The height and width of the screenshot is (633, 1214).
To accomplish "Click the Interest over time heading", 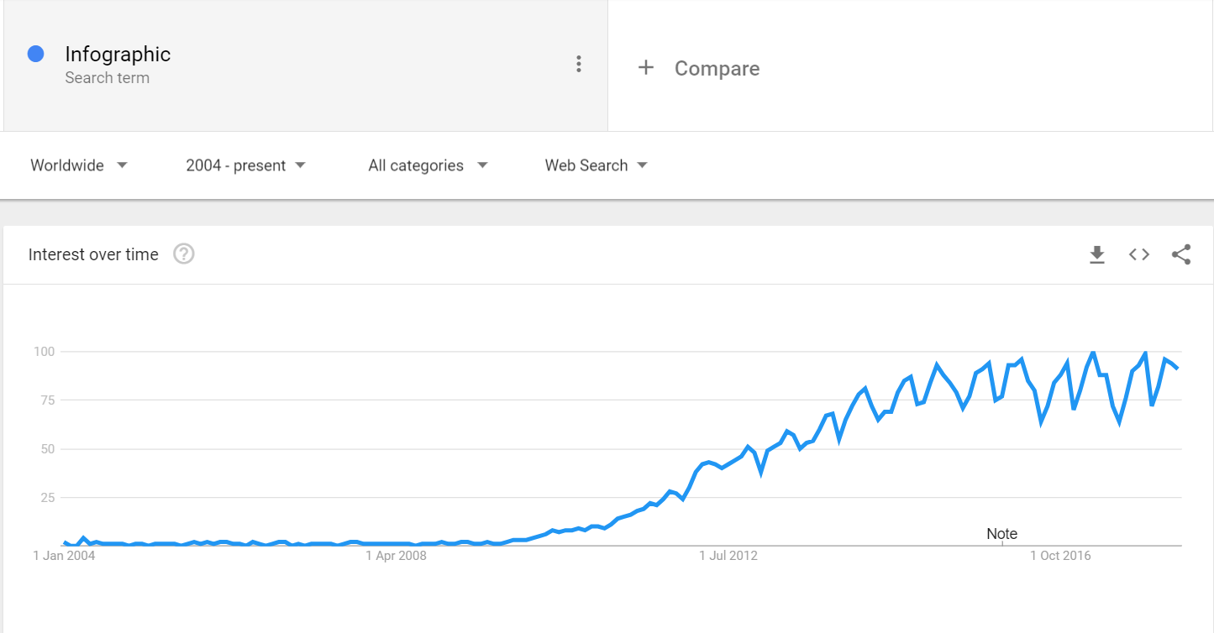I will (93, 254).
